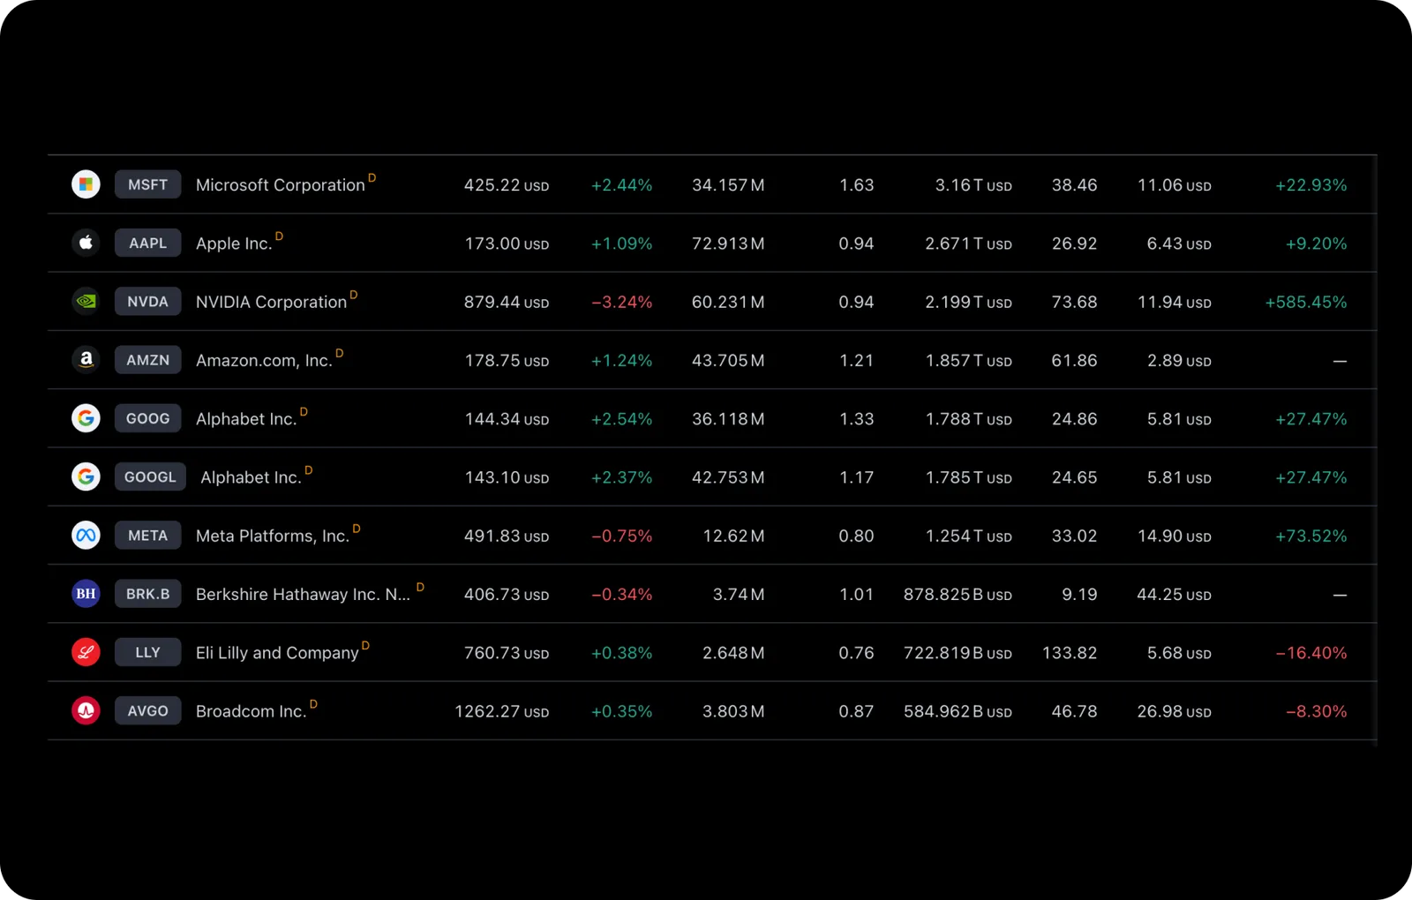Select Eli Lilly's −16.40% value
Screen dimensions: 1412x900
pyautogui.click(x=1311, y=653)
